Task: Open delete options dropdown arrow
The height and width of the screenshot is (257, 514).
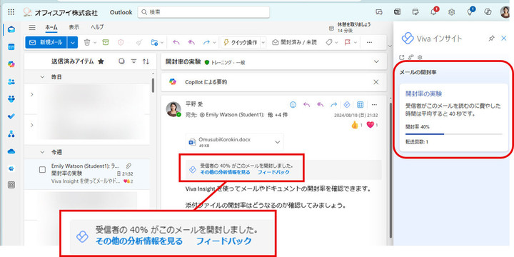Action: pyautogui.click(x=95, y=43)
